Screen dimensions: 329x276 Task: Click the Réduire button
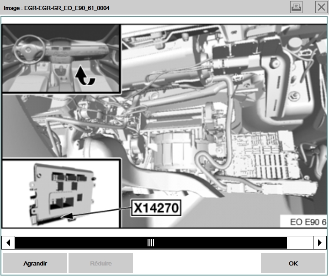point(101,263)
